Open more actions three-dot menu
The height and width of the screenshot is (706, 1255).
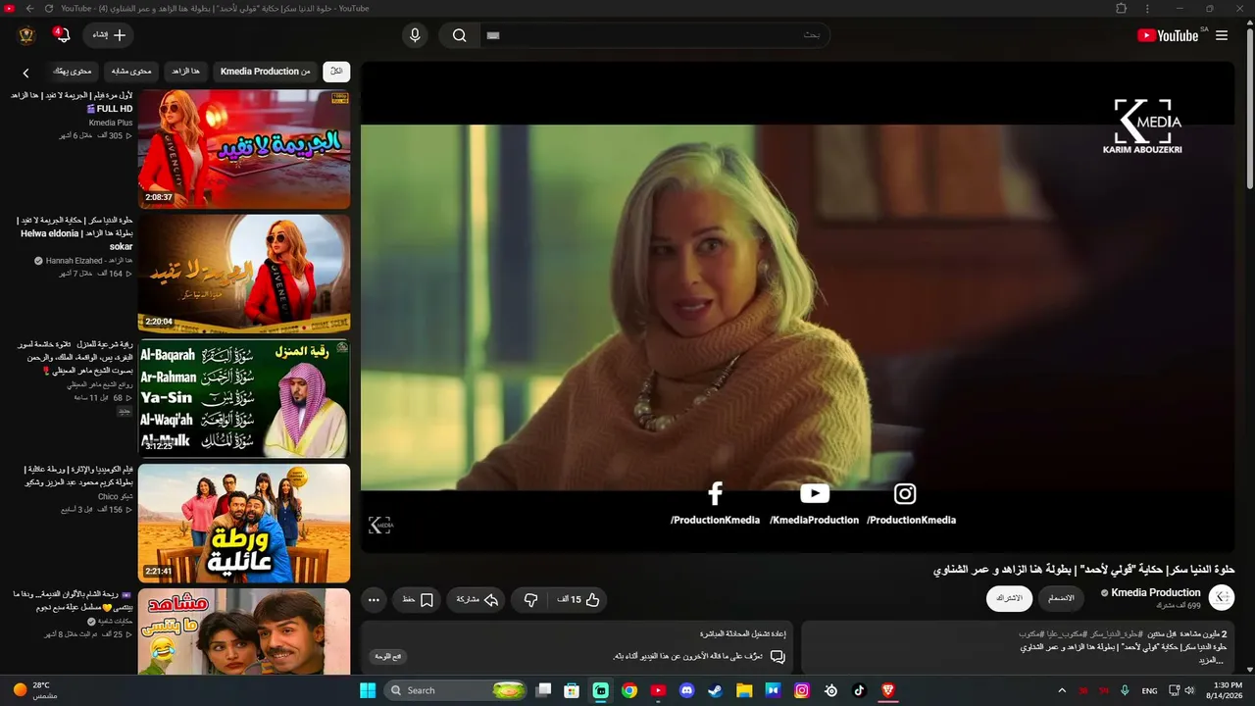[374, 599]
